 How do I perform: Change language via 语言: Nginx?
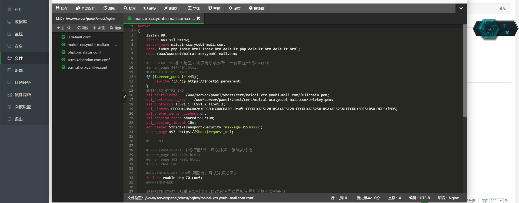click(x=448, y=198)
